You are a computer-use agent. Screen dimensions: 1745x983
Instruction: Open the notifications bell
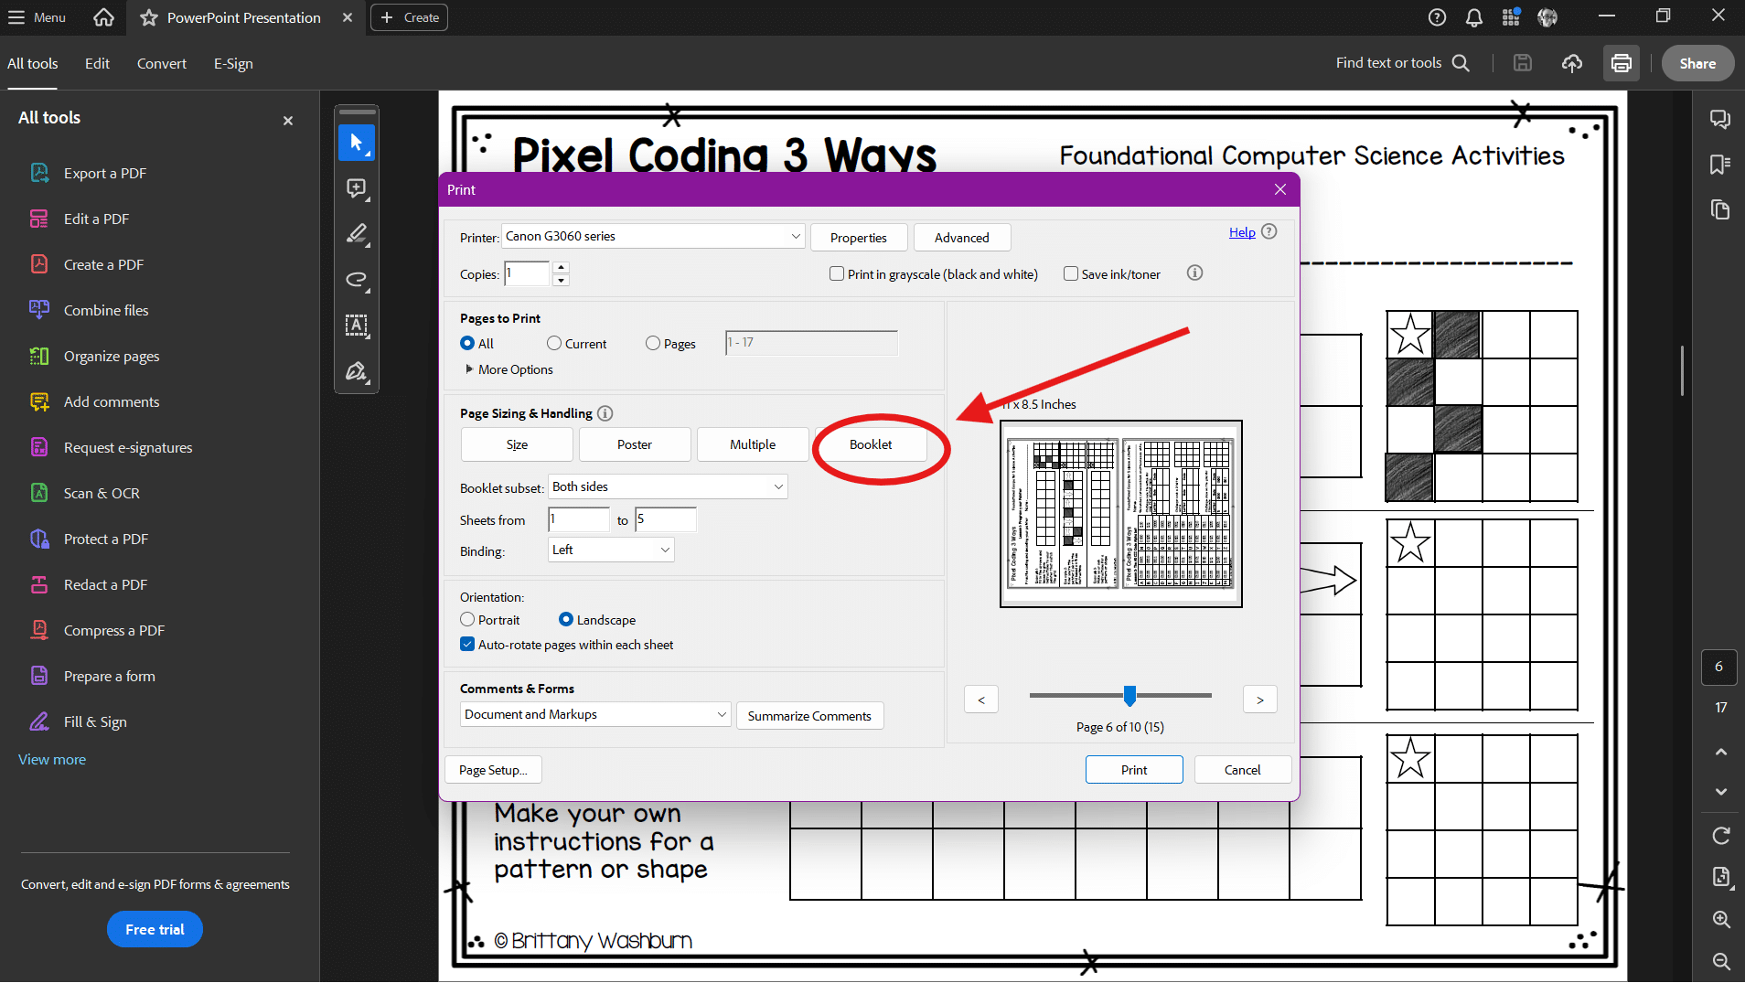tap(1474, 17)
